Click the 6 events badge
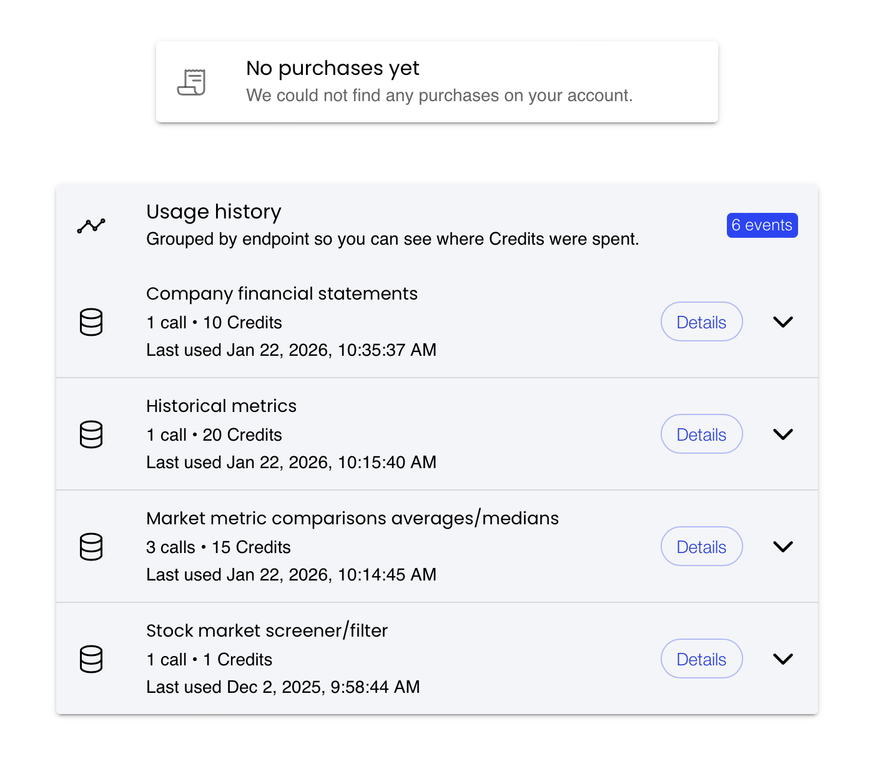Image resolution: width=883 pixels, height=769 pixels. (x=762, y=225)
